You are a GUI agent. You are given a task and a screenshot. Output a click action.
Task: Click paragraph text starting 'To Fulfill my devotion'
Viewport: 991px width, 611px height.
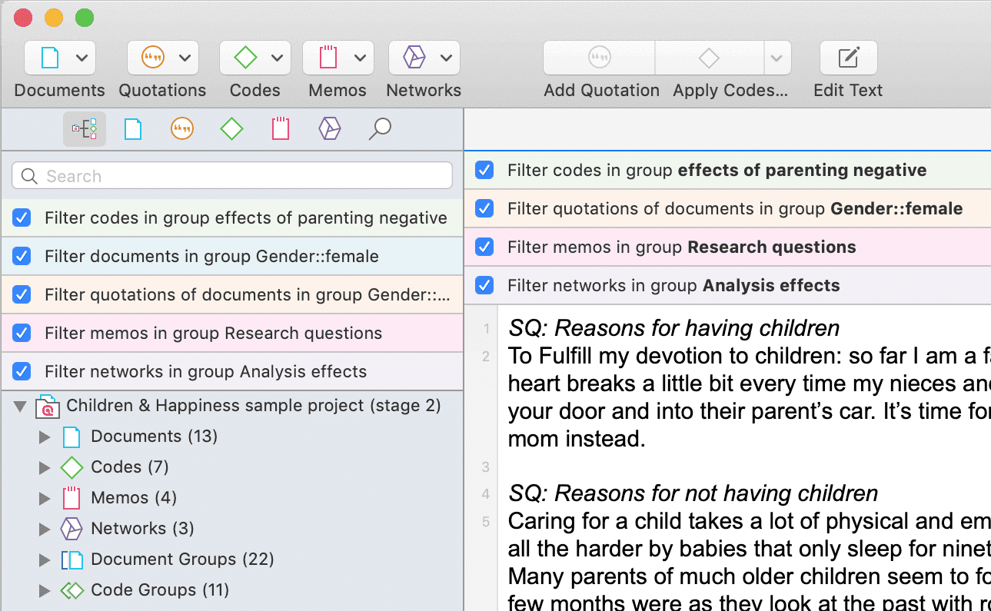click(x=750, y=397)
